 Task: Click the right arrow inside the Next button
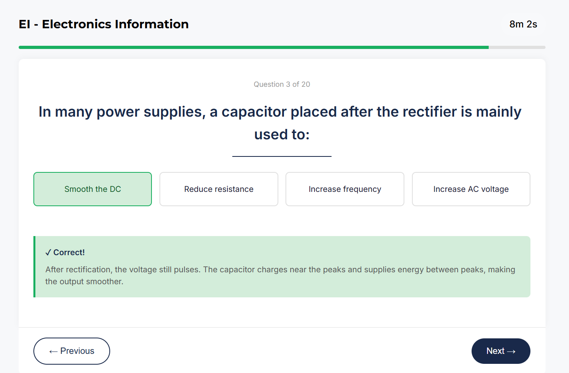[x=511, y=351]
